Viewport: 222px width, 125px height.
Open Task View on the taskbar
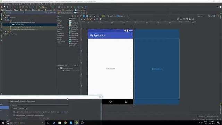coord(48,123)
